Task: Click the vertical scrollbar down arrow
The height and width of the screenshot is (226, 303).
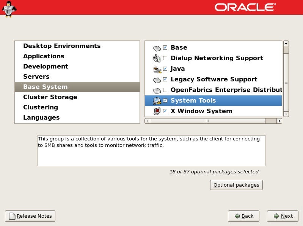Action: coord(286,114)
